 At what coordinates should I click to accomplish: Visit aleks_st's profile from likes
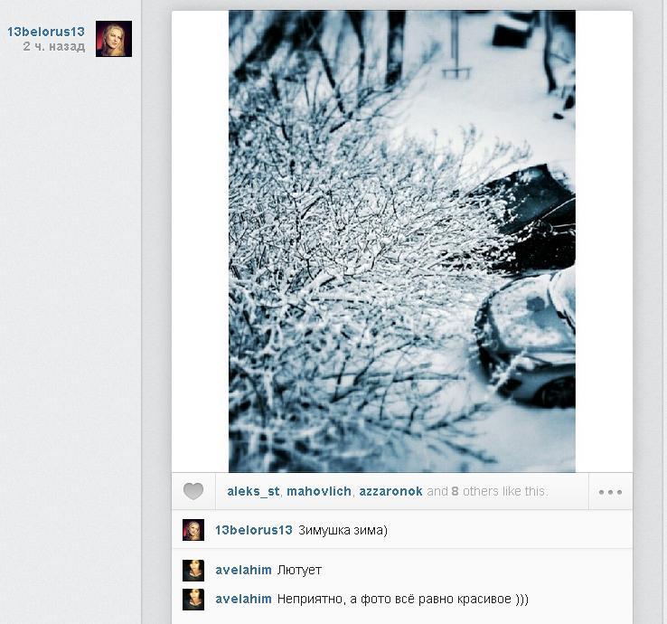click(x=253, y=491)
